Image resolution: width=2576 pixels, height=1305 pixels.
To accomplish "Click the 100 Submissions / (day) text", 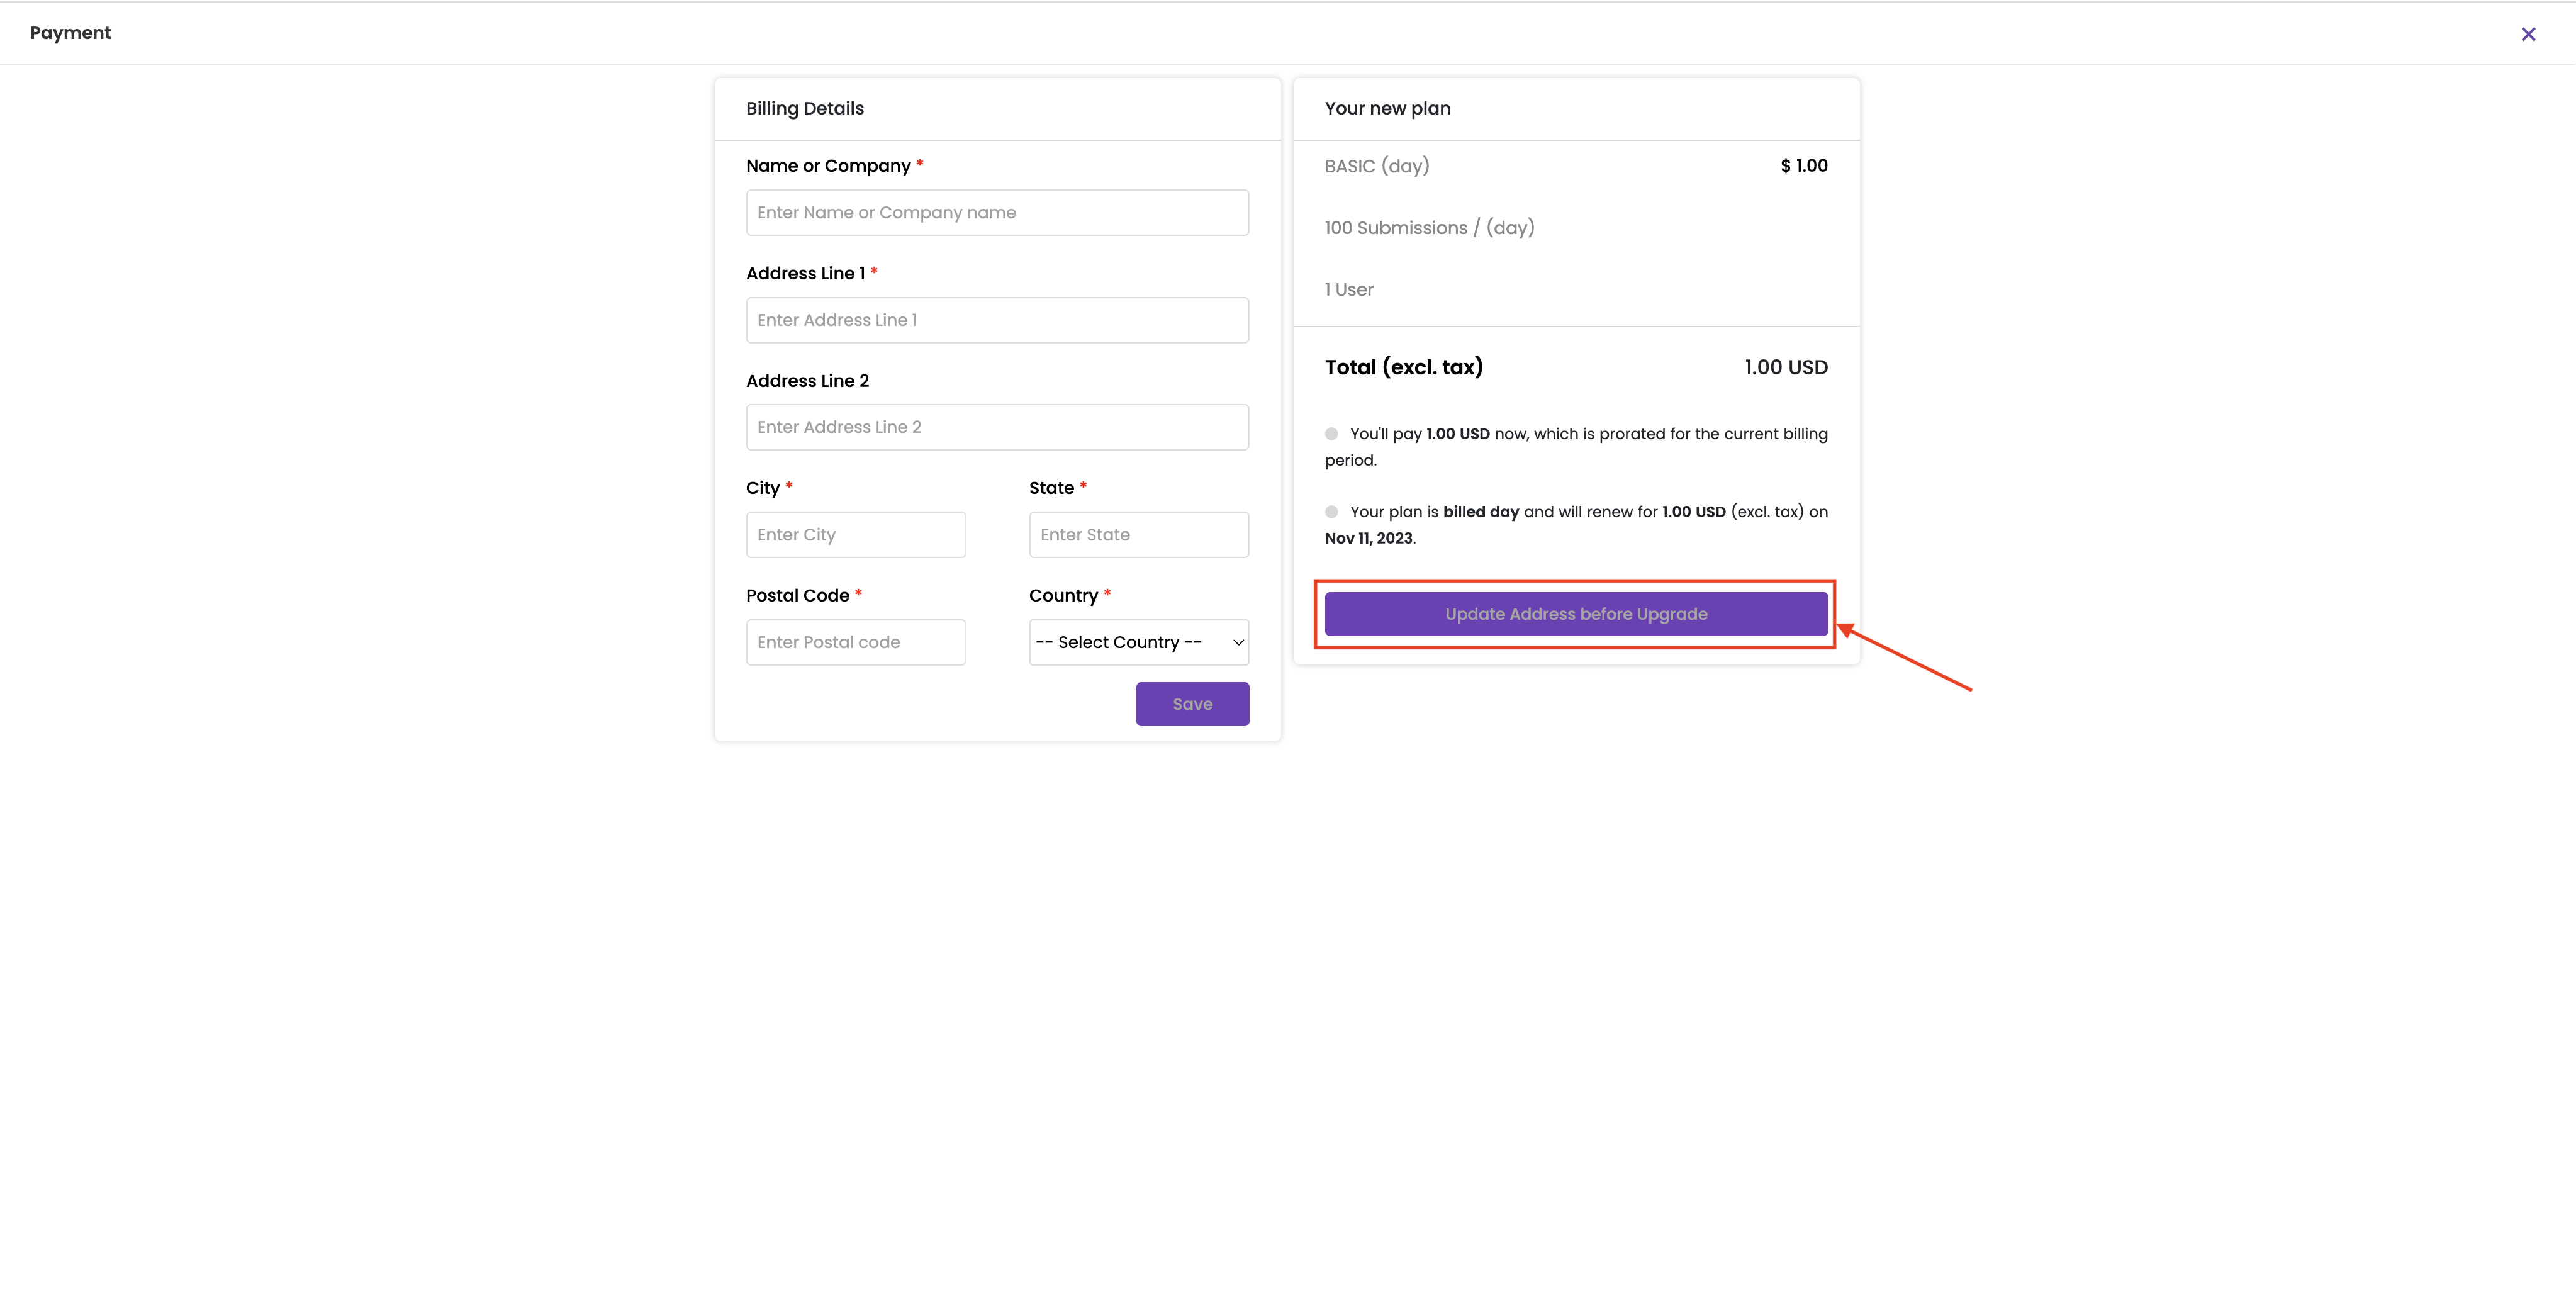I will (1429, 228).
